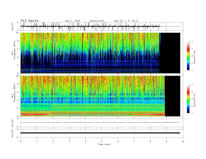The height and width of the screenshot is (159, 206).
Task: Click the "4" tick on the time axis
Action: [x=85, y=142]
